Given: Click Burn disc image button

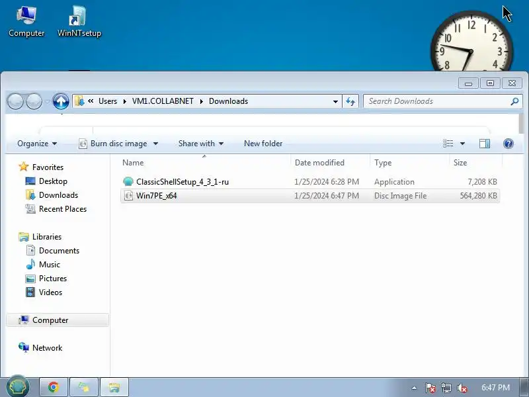Looking at the screenshot, I should pyautogui.click(x=113, y=144).
